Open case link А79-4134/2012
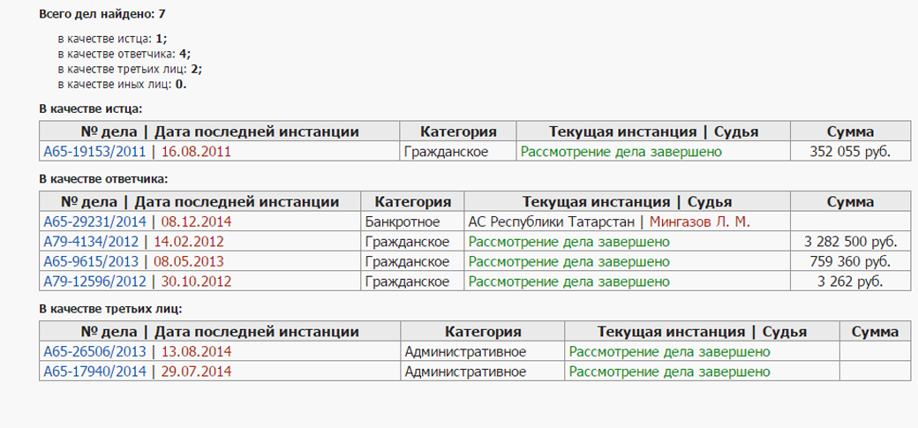This screenshot has height=428, width=918. (91, 242)
